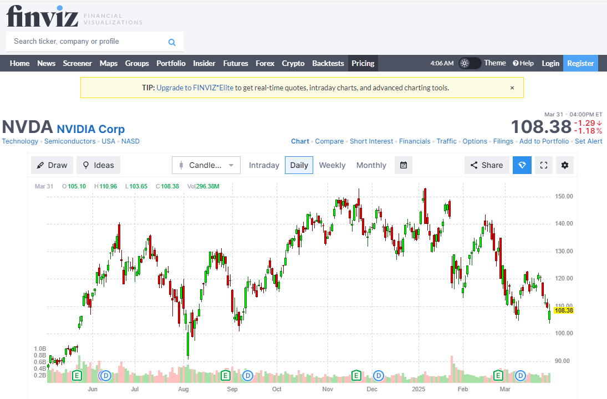Click Add to Portfolio link
Screen dimensions: 607x399
click(544, 141)
